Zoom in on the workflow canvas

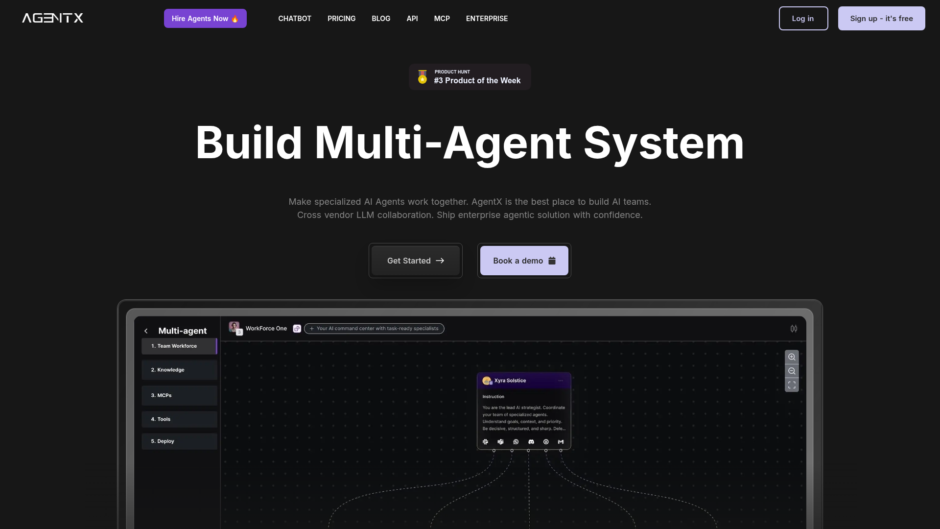pyautogui.click(x=792, y=357)
